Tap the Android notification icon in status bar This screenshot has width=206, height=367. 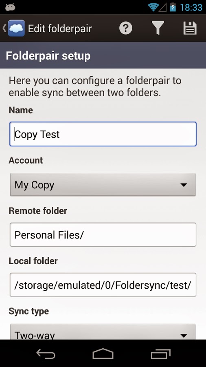click(10, 7)
